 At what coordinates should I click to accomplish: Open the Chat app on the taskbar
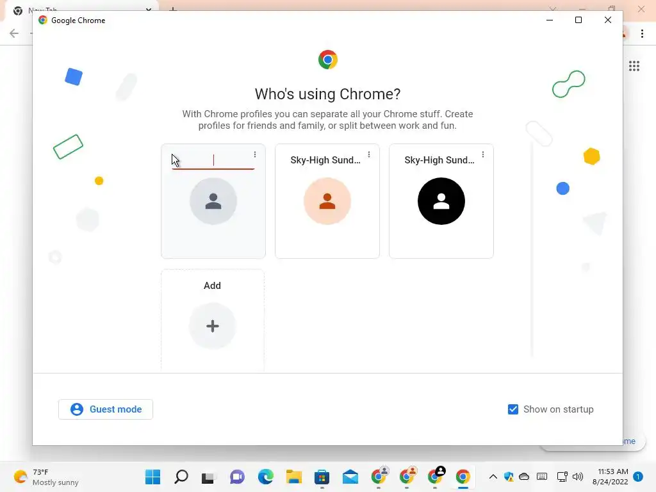[x=237, y=477]
